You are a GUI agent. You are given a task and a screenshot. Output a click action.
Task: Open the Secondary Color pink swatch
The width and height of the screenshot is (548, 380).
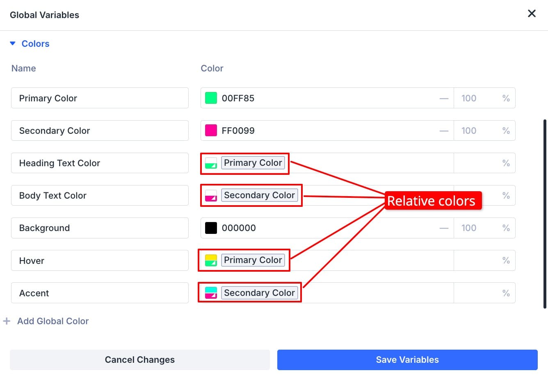[211, 130]
